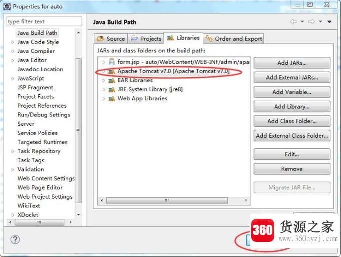Click the help question mark icon
Viewport: 341px width, 257px height.
pos(15,240)
